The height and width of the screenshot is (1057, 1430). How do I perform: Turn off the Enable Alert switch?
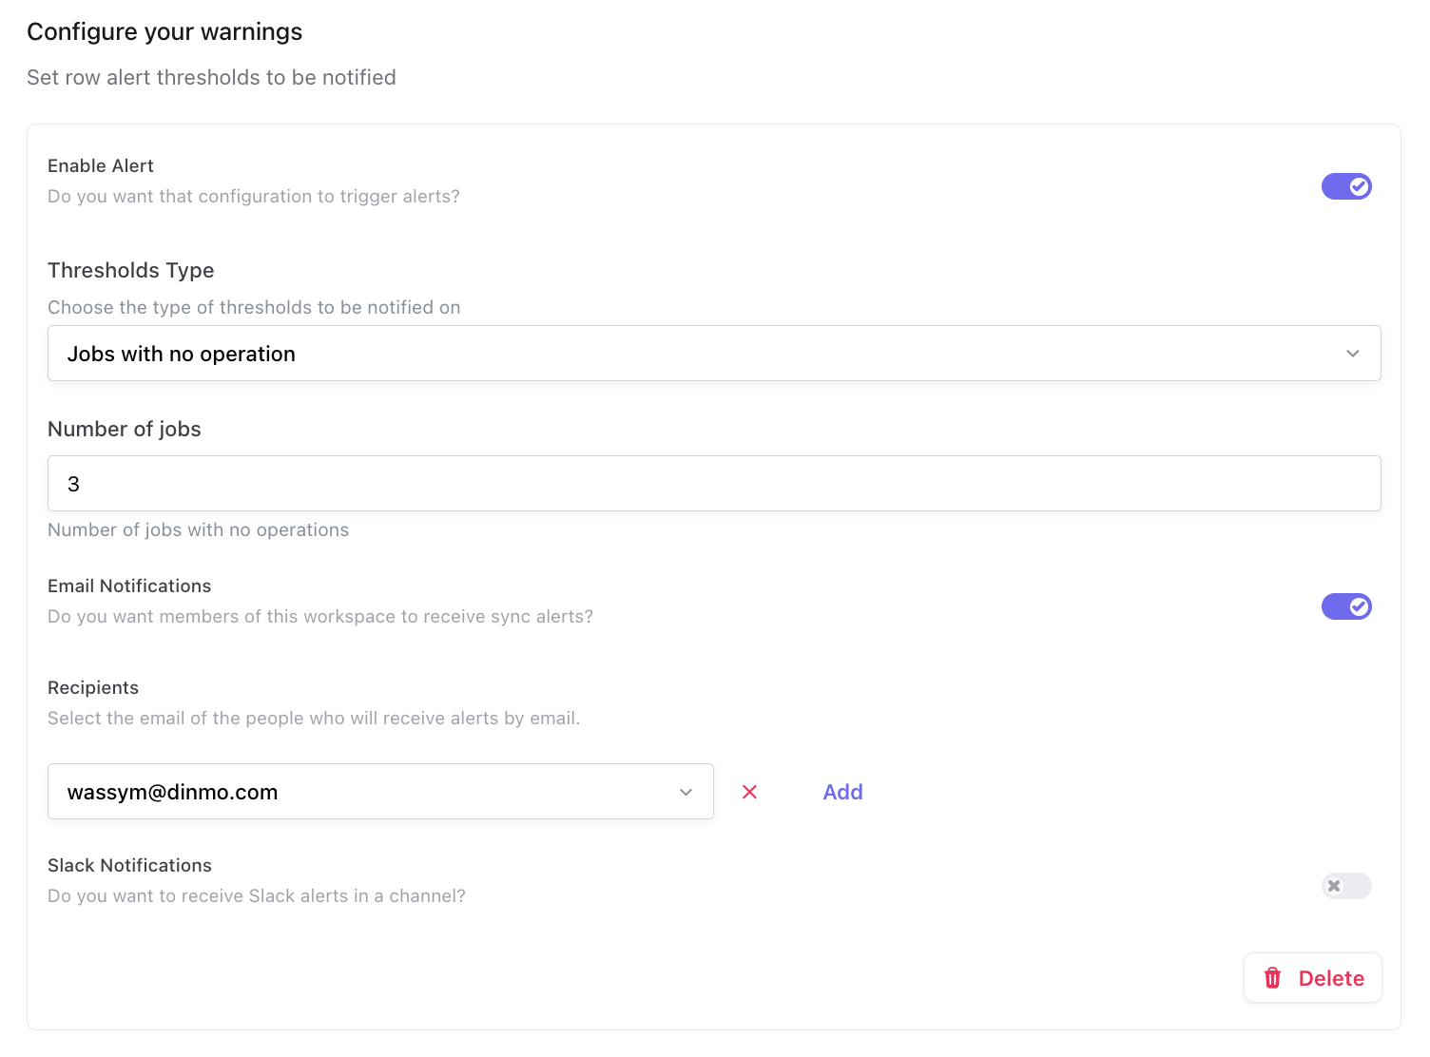point(1345,186)
